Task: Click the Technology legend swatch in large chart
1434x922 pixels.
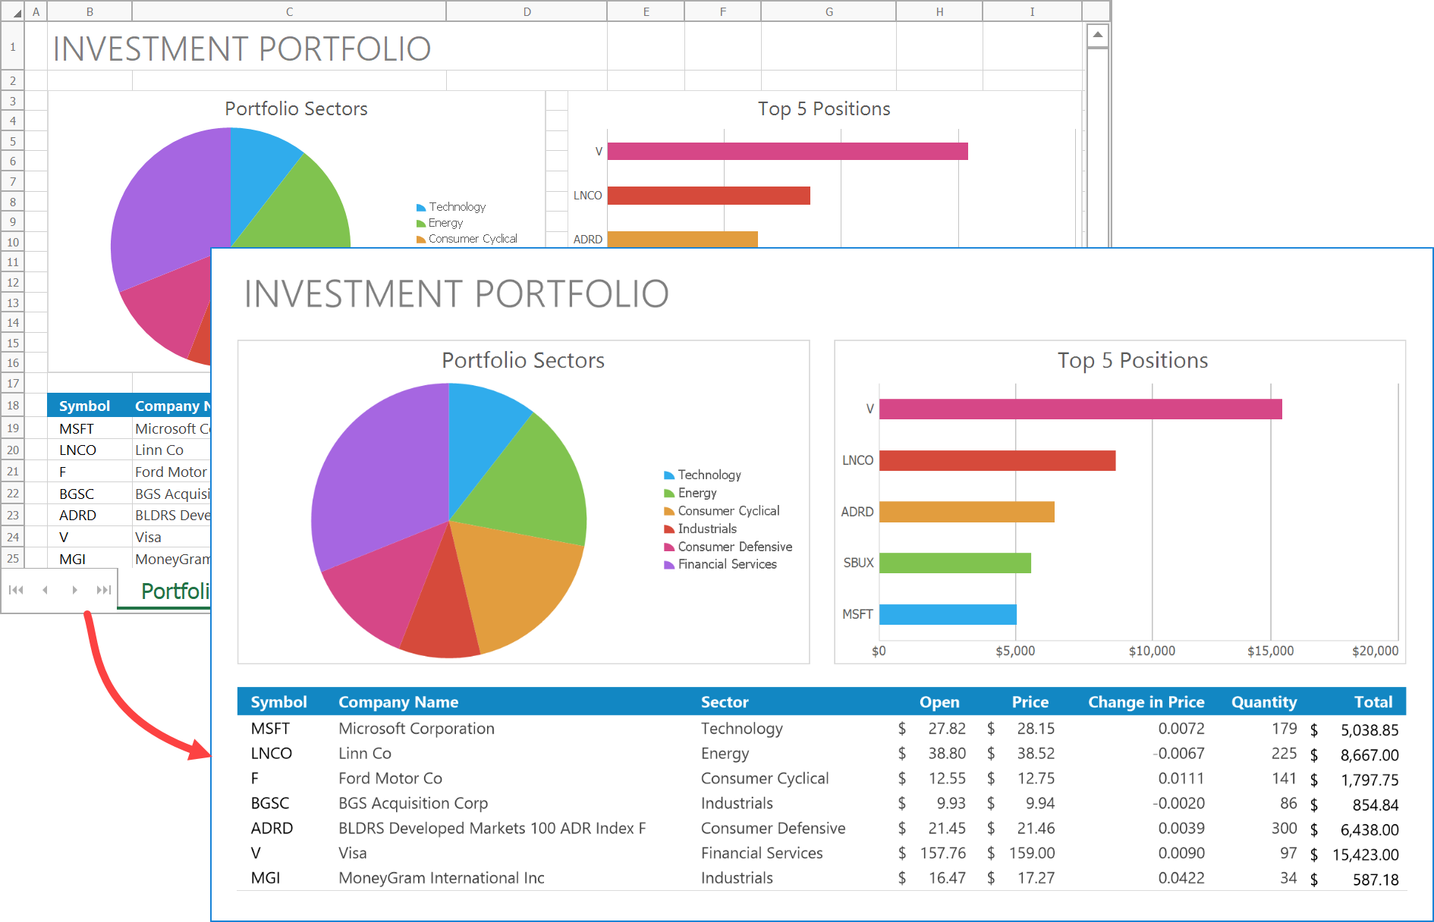Action: click(x=669, y=475)
